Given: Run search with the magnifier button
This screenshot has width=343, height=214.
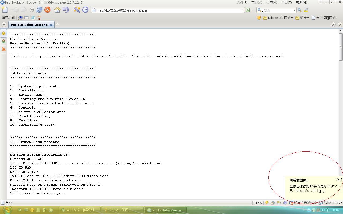Looking at the screenshot, I should (300, 10).
